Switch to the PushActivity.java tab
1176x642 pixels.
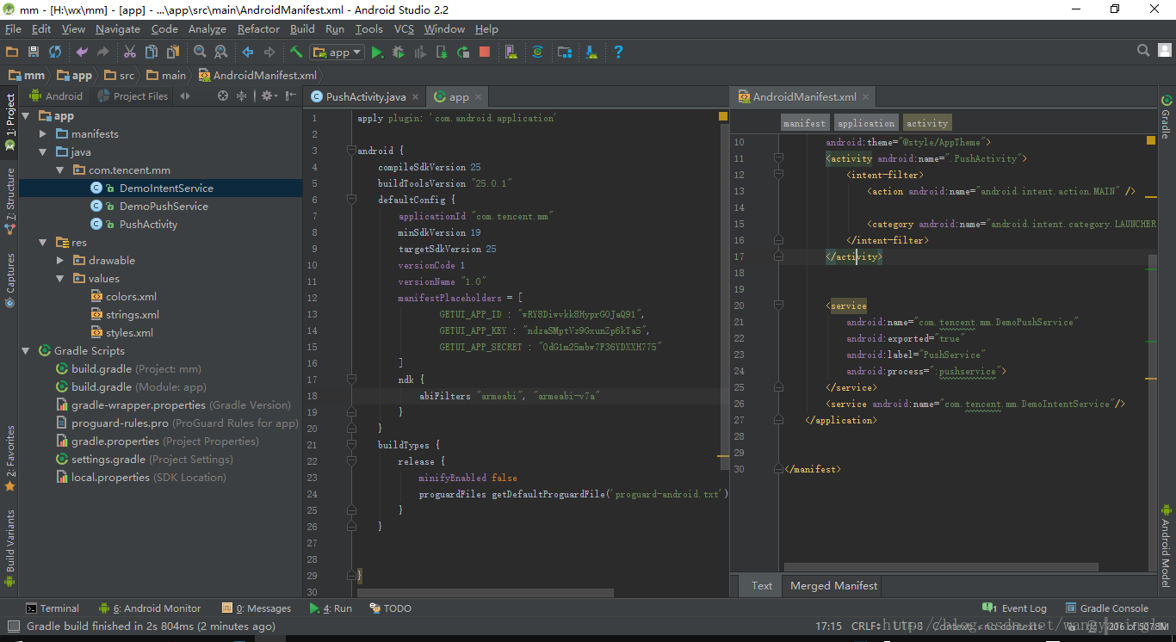366,97
